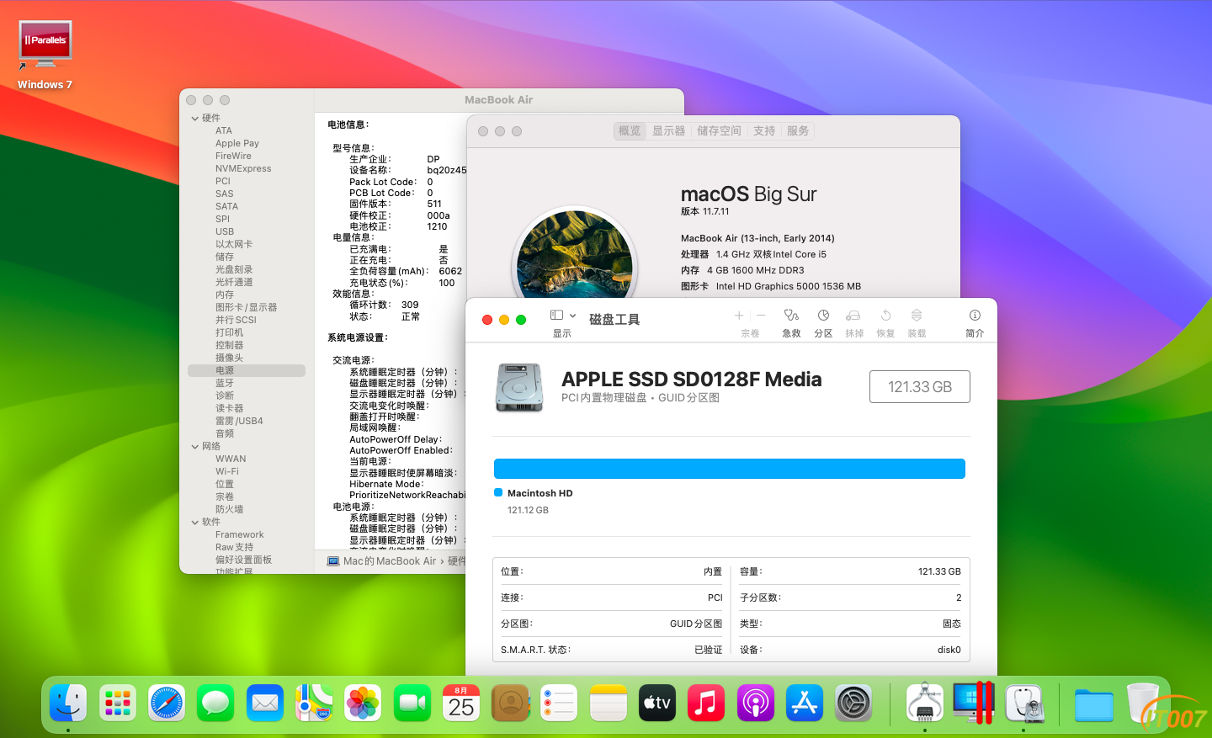Screen dimensions: 1212x738
Task: Open Music from the Dock
Action: point(706,703)
